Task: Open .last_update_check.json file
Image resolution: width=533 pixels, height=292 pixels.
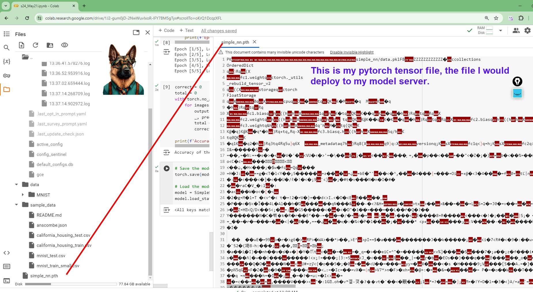Action: (x=60, y=134)
